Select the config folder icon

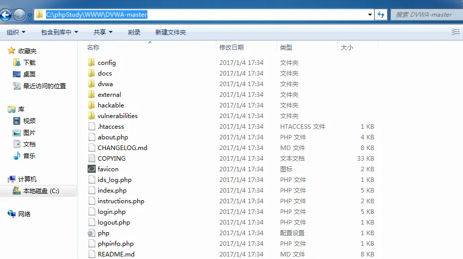point(92,62)
